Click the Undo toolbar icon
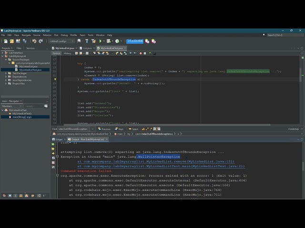This screenshot has height=228, width=305. click(34, 41)
